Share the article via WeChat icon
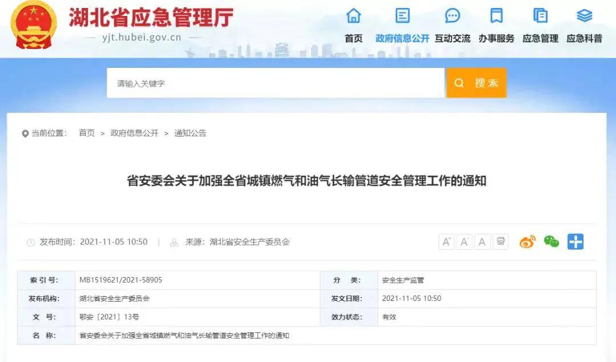The image size is (616, 362). [551, 242]
